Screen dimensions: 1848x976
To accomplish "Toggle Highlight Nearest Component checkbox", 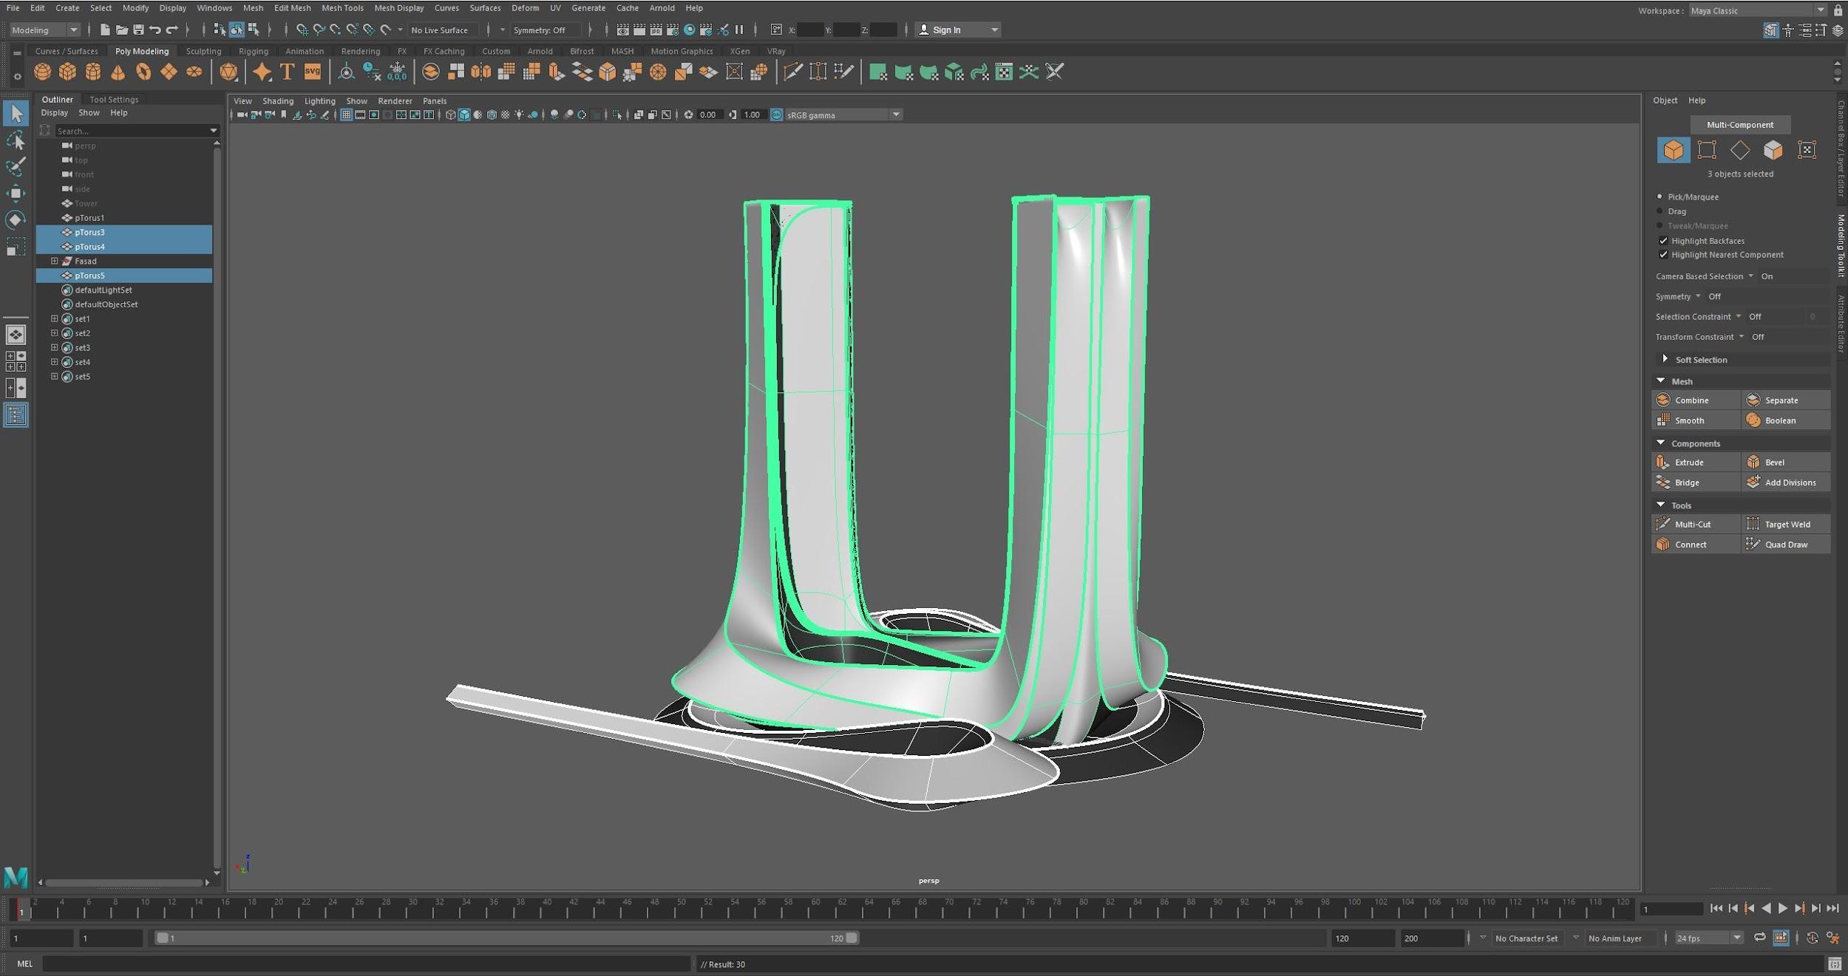I will click(1663, 255).
